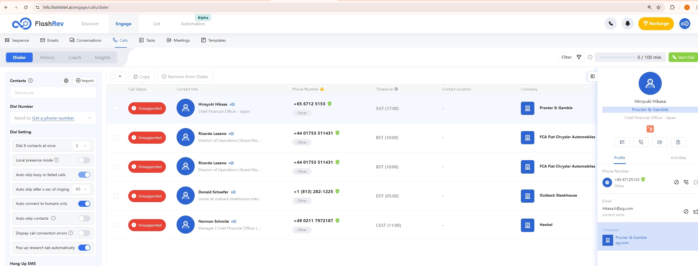This screenshot has height=266, width=698.
Task: Open Sequence sub-navigation
Action: tap(17, 40)
